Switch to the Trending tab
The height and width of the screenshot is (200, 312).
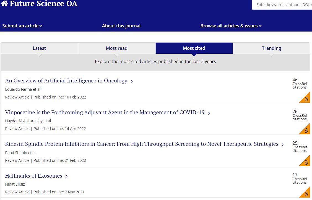tap(271, 48)
